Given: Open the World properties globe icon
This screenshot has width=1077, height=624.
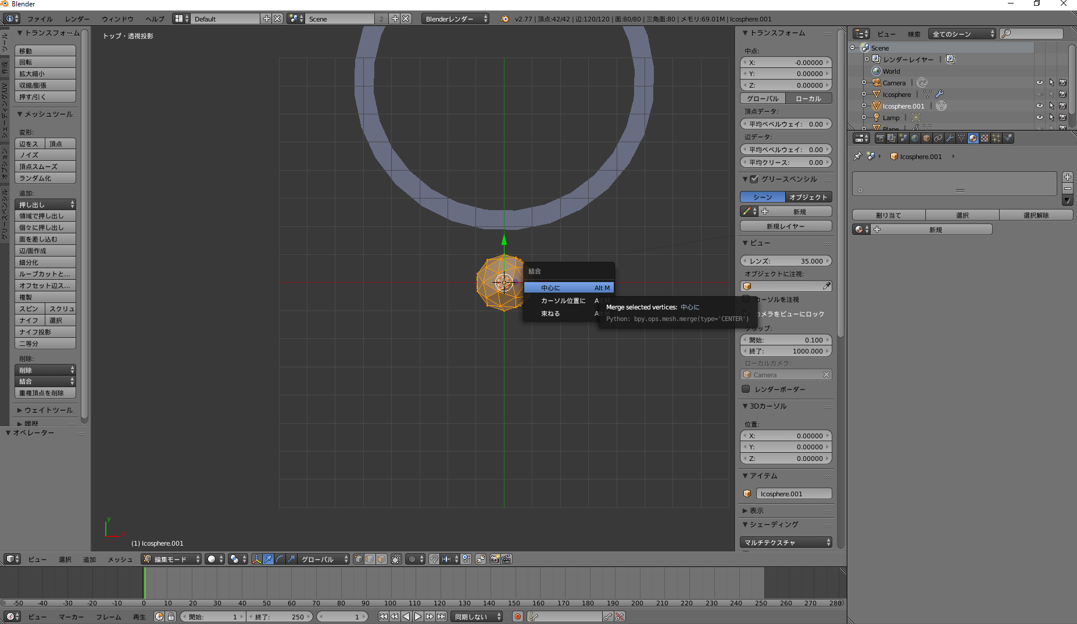Looking at the screenshot, I should tap(915, 138).
